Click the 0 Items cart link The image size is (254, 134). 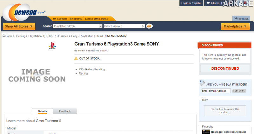(215, 3)
